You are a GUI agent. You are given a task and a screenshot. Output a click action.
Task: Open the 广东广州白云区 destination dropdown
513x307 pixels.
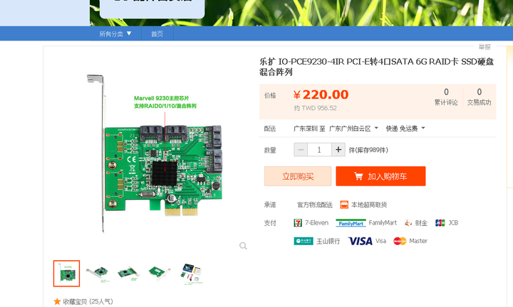point(353,129)
